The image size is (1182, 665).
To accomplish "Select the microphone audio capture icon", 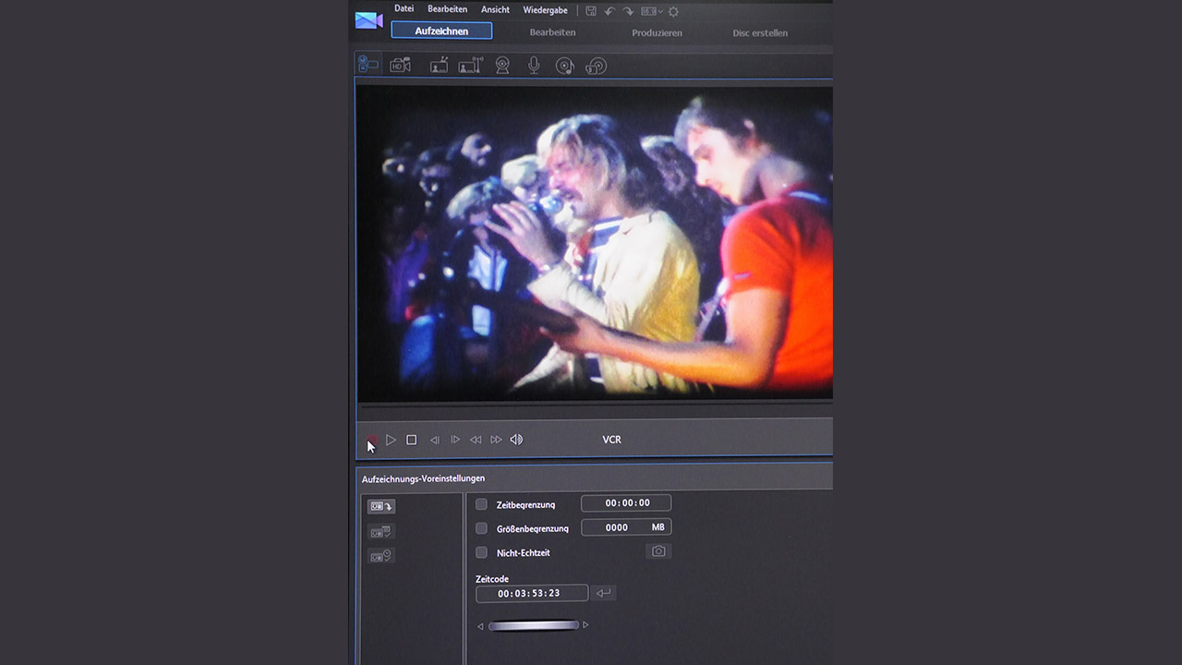I will (534, 66).
